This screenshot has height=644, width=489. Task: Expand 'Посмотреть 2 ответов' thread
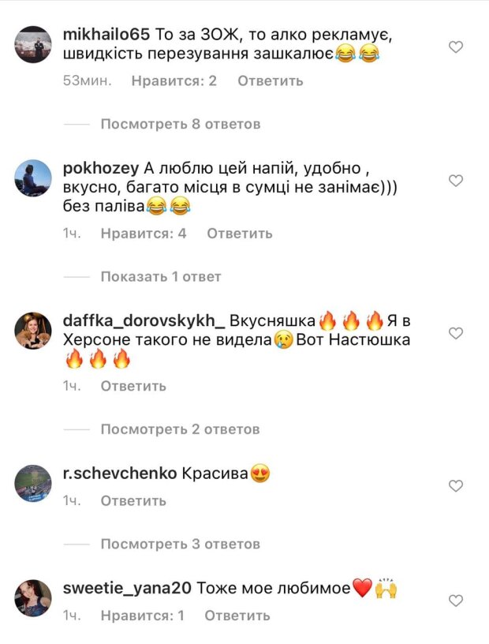coord(181,429)
